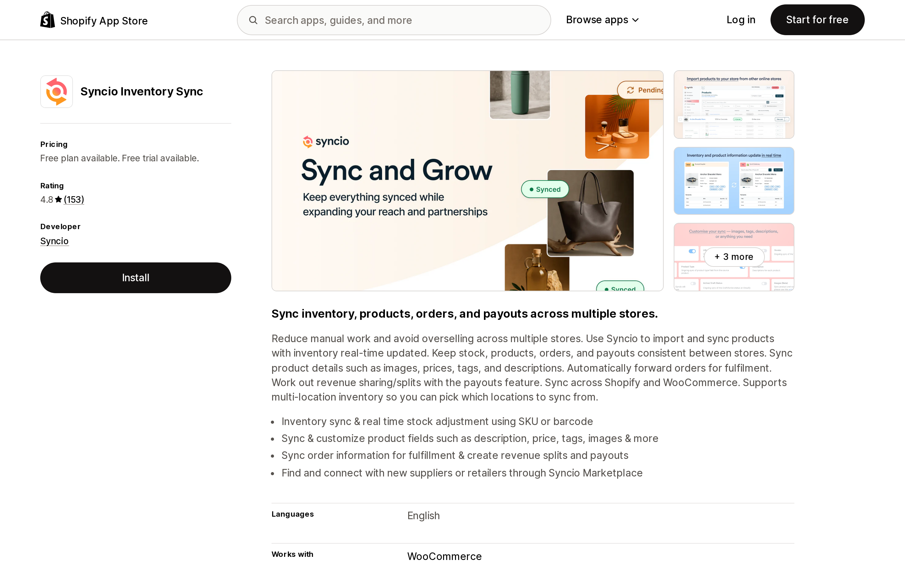Click the Free plan available pricing text

(120, 159)
